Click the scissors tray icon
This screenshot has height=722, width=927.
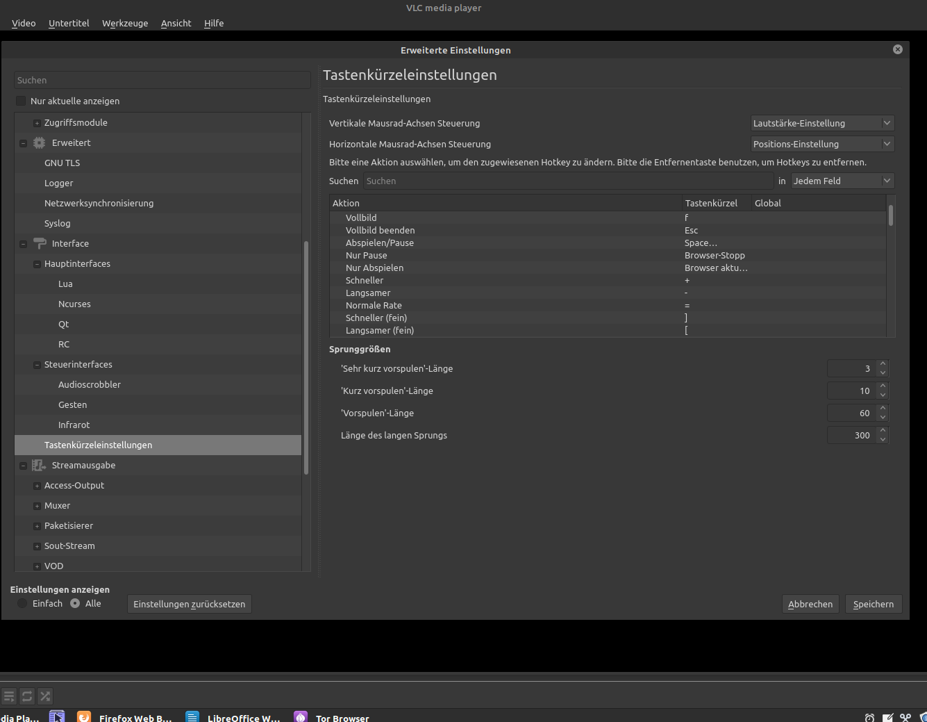905,718
